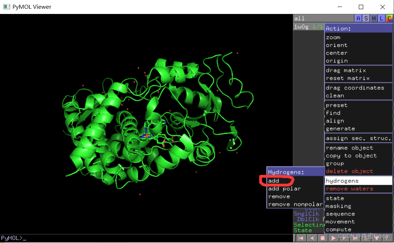Rewind movie to the first frame
This screenshot has height=243, width=394.
[x=301, y=238]
